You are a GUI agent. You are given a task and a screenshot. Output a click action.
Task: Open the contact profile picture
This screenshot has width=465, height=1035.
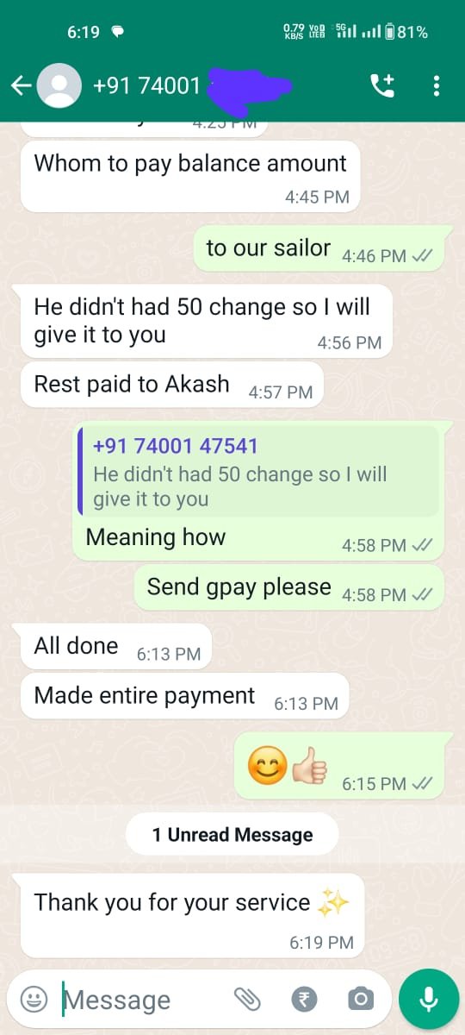pos(60,85)
